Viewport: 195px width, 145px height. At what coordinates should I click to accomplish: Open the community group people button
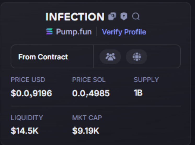(x=110, y=57)
